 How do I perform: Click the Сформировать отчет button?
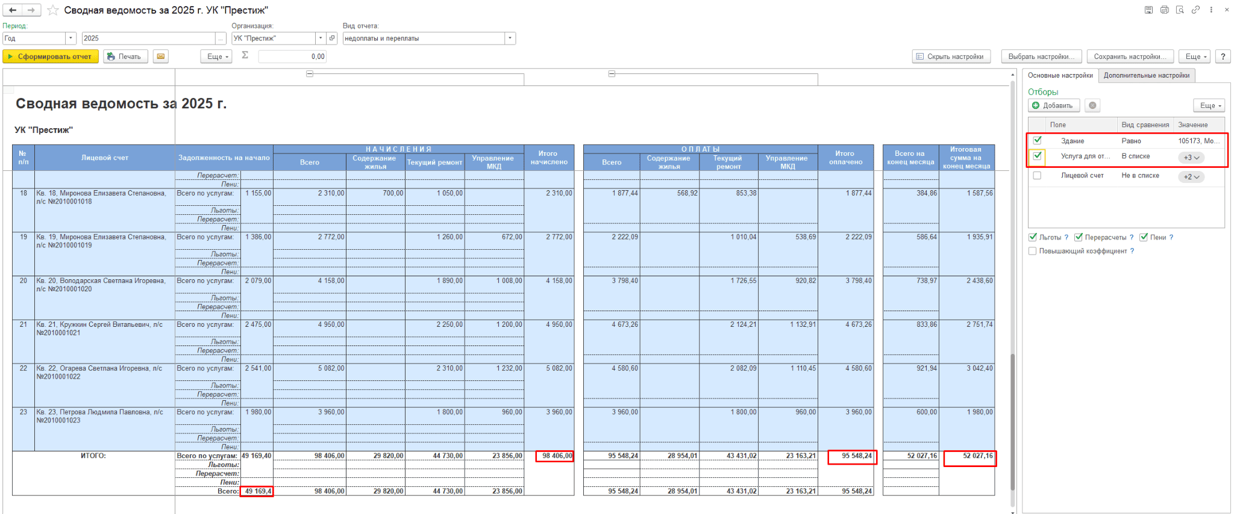[51, 57]
